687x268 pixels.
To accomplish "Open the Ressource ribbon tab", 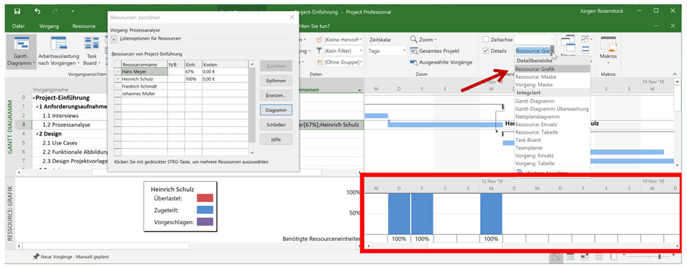I will click(84, 26).
